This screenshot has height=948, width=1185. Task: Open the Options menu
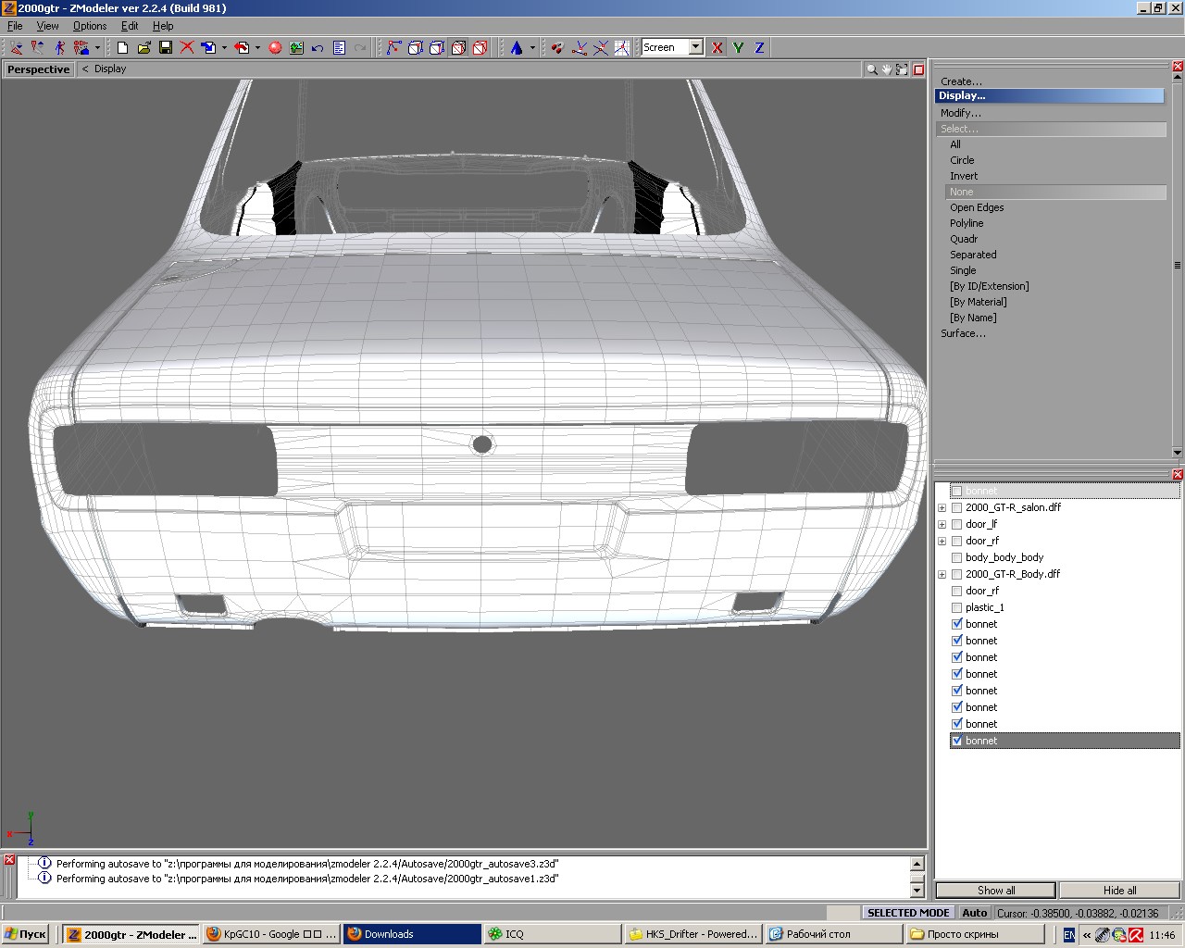click(x=90, y=26)
